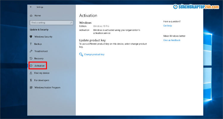Click the key icon beside Change product key
This screenshot has height=119, width=223.
pos(81,54)
